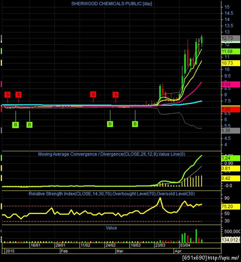Click the 29/01 date on the time axis
This screenshot has height=262, width=241.
click(x=60, y=245)
